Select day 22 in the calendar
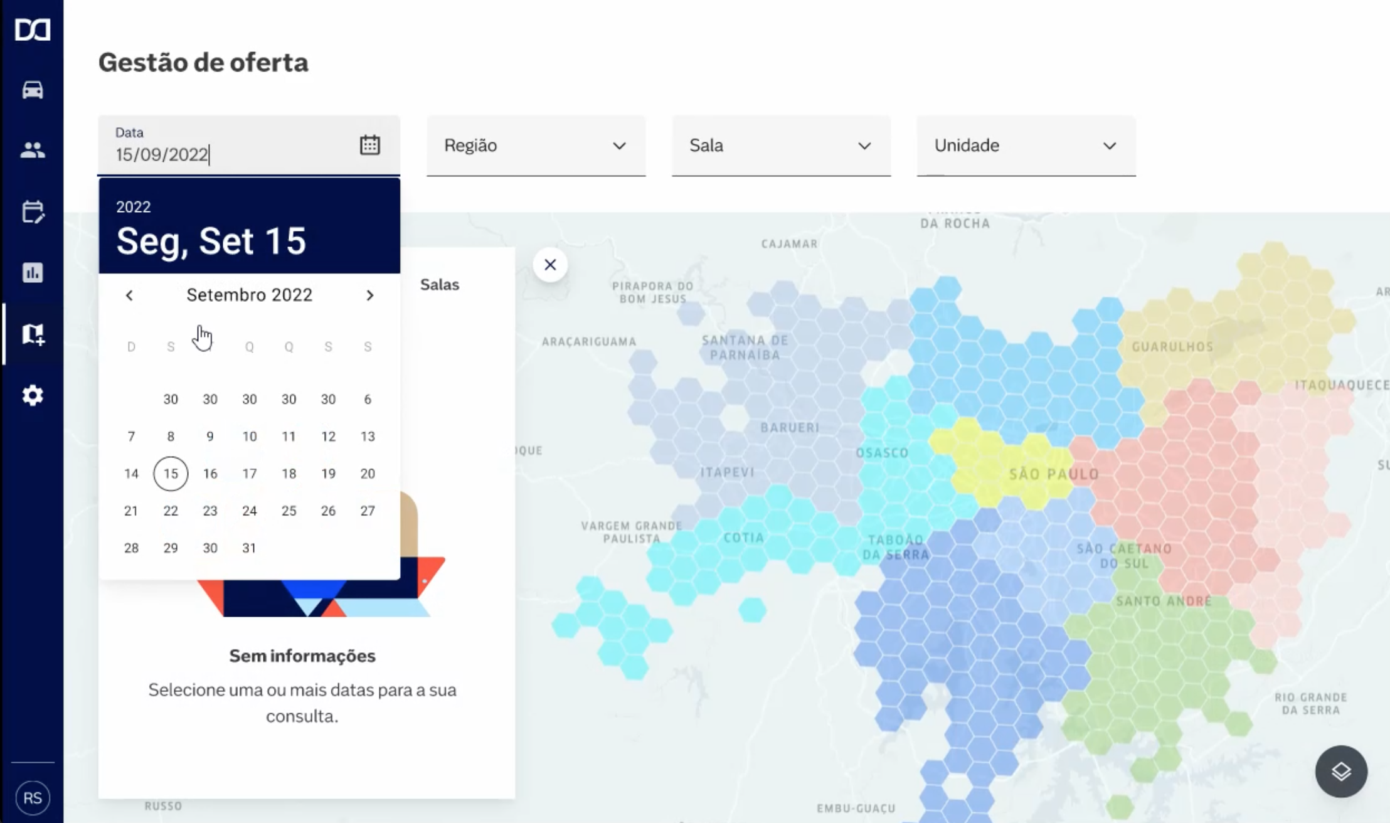The width and height of the screenshot is (1390, 823). tap(171, 511)
